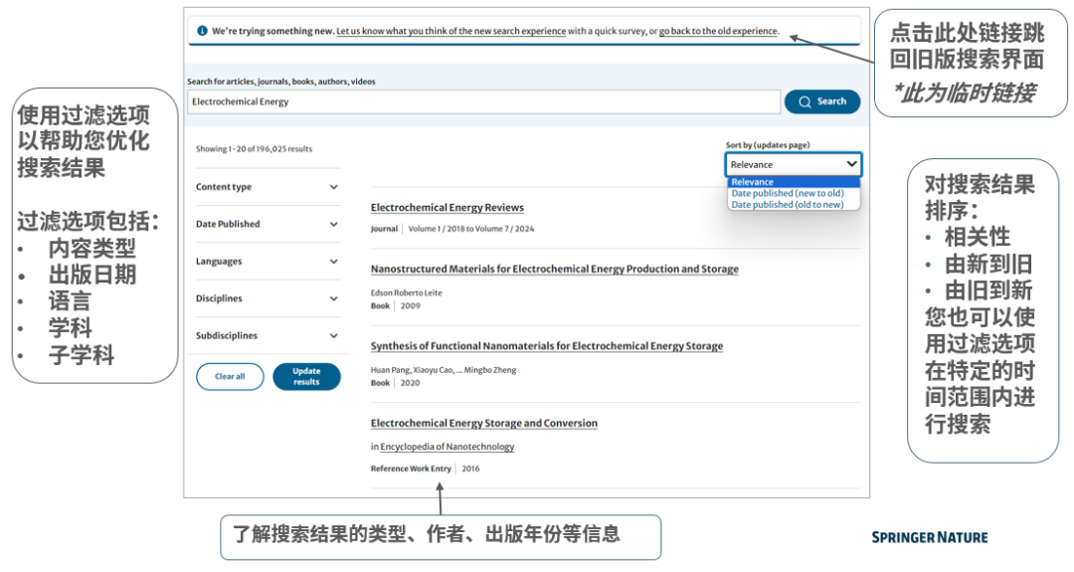Focus the Electrochemical Energy search field
Screen dimensions: 1074x572
483,101
